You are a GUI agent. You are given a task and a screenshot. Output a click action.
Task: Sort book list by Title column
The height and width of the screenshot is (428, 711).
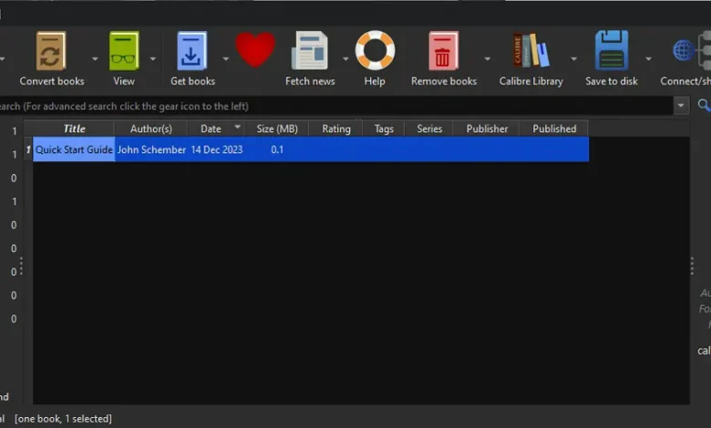74,128
